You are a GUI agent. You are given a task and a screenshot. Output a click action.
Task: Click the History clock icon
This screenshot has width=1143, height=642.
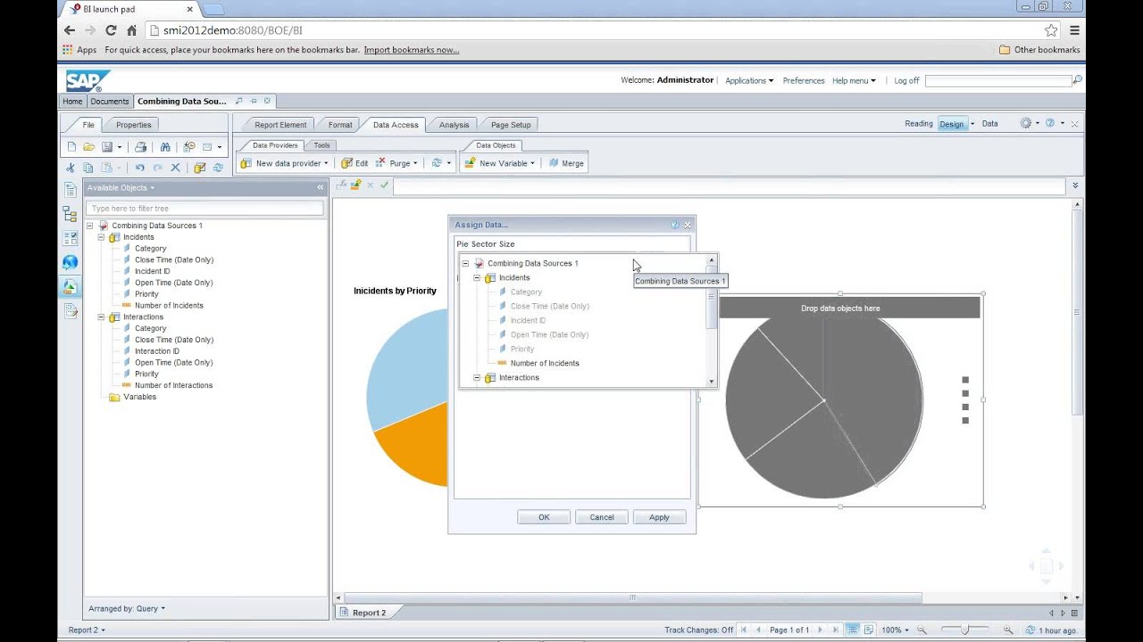pos(189,147)
